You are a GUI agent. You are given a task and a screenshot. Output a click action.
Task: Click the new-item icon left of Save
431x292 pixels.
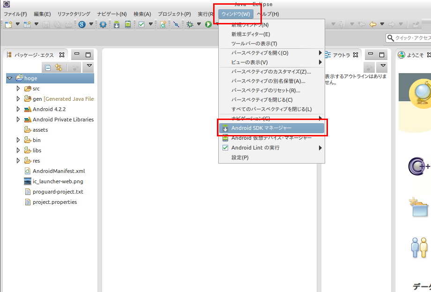(27, 24)
